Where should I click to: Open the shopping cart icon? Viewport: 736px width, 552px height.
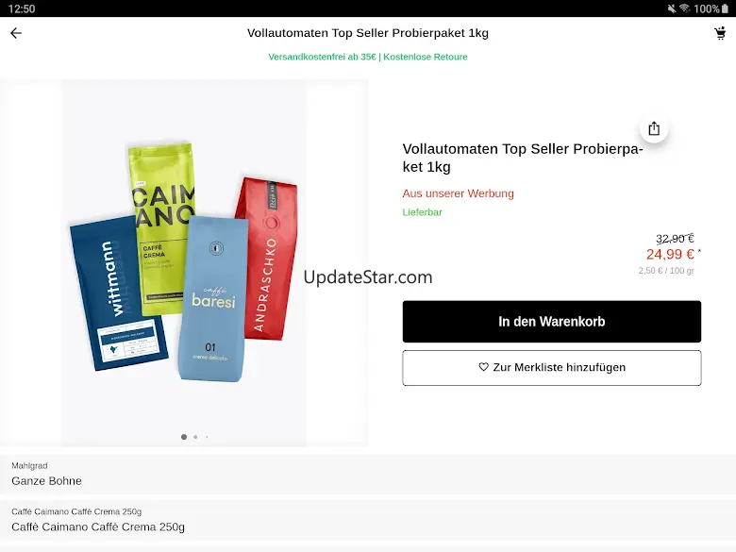point(720,33)
